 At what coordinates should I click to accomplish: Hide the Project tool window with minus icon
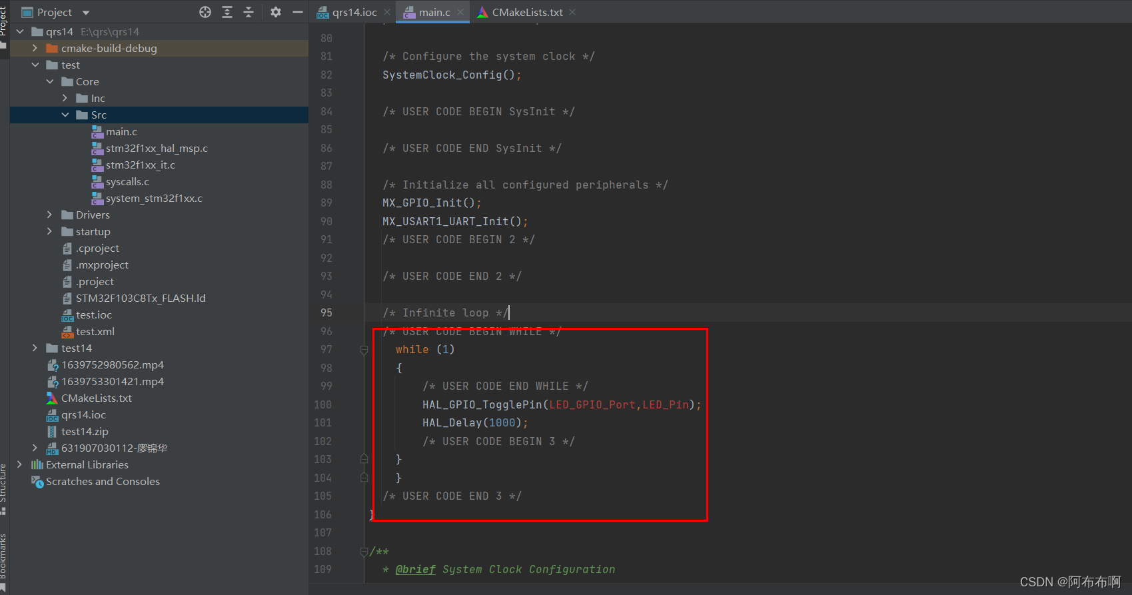298,12
